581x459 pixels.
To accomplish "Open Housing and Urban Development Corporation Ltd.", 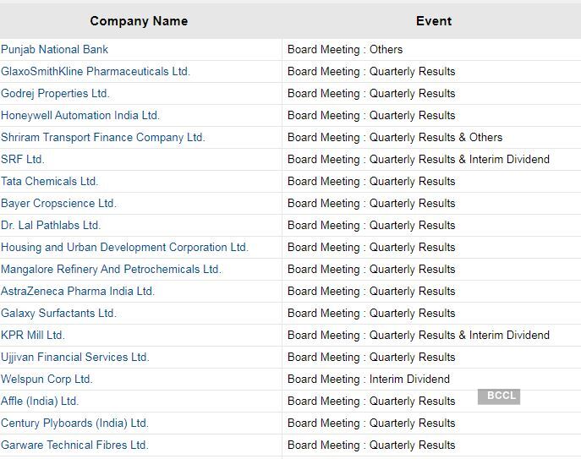I will click(x=124, y=248).
